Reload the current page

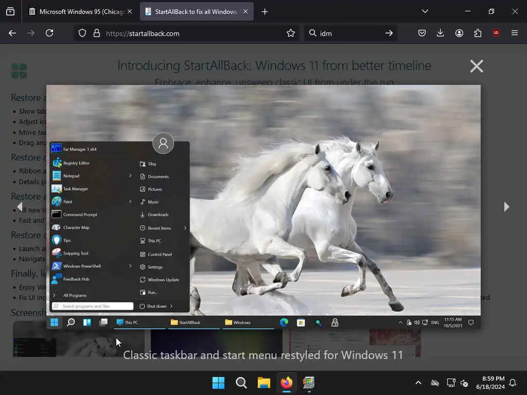point(49,33)
